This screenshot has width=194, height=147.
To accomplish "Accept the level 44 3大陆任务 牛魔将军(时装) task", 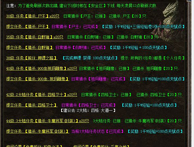I will pyautogui.click(x=48, y=121).
